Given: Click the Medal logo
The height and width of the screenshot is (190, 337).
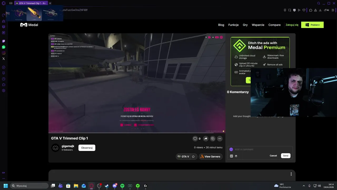Looking at the screenshot, I should coord(29,25).
